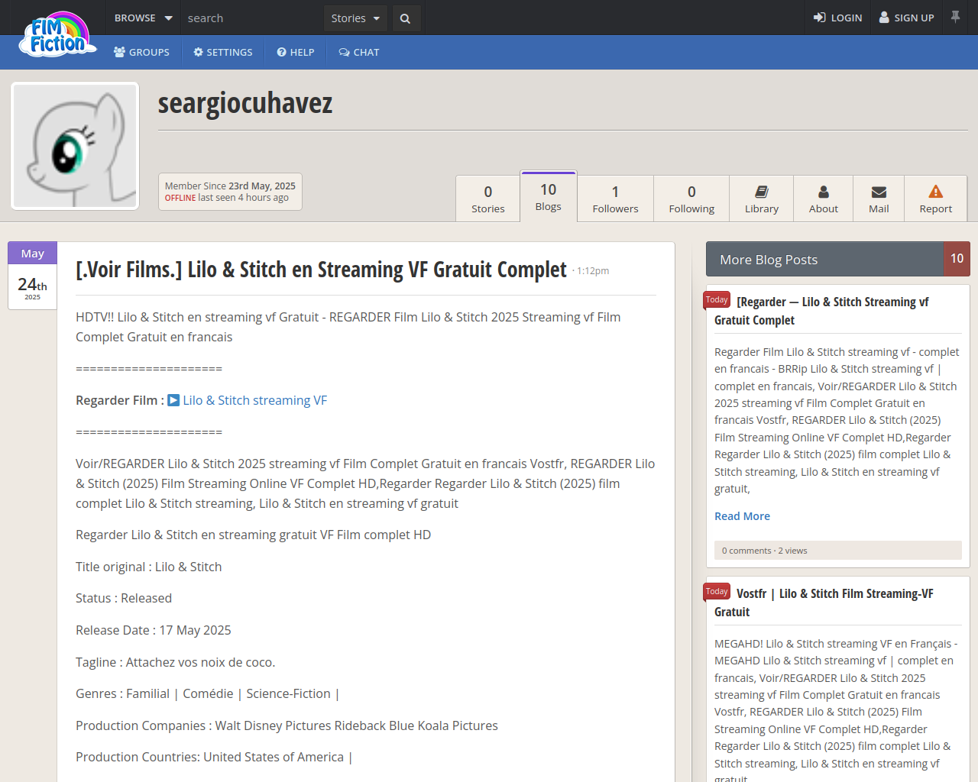Click the Report warning icon tab
Screen dimensions: 978x782
click(x=936, y=199)
